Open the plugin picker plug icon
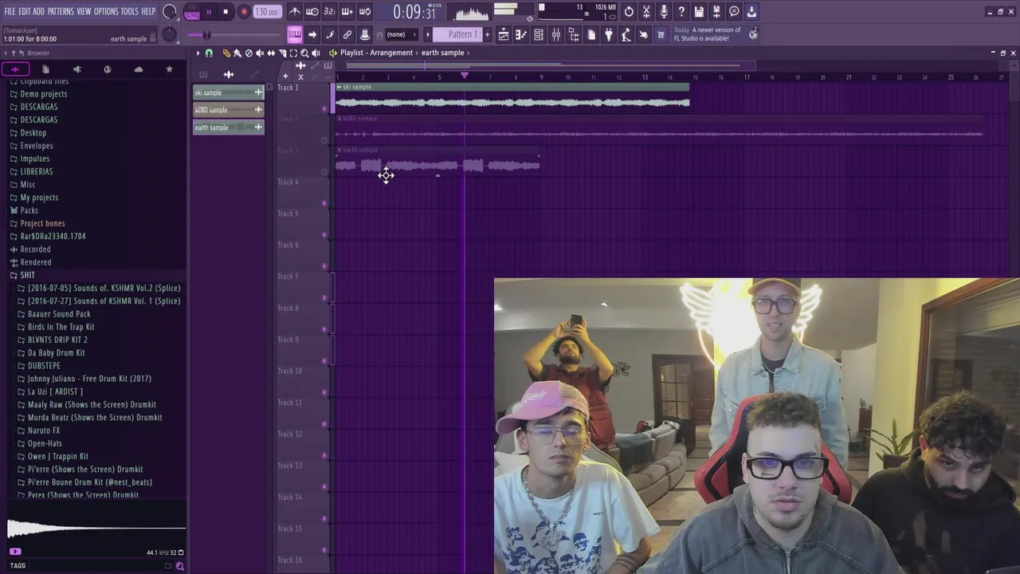This screenshot has height=574, width=1020. click(609, 34)
